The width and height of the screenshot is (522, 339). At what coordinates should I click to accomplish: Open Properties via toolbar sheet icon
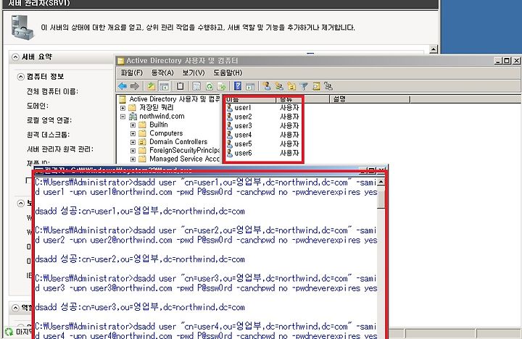196,86
